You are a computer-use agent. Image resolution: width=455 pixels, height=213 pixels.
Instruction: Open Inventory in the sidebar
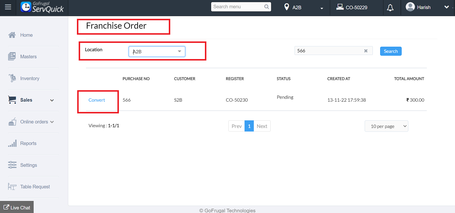point(30,78)
